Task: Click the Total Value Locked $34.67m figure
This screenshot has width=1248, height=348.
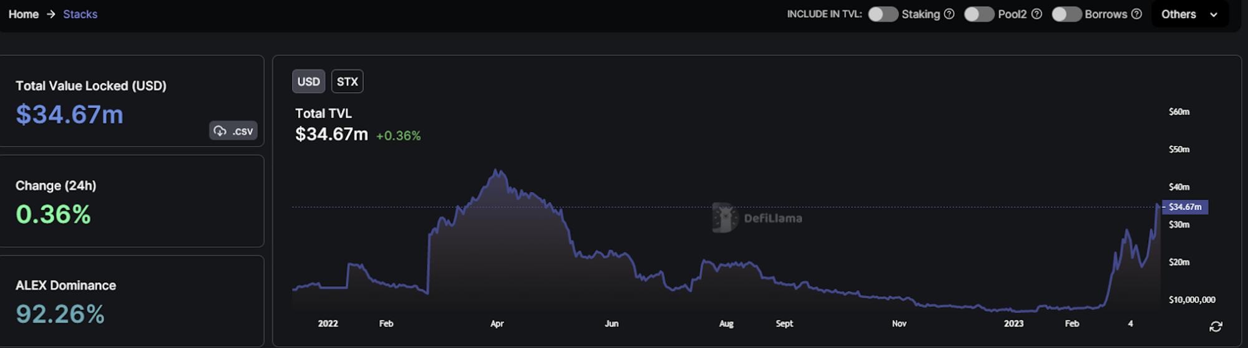Action: (69, 115)
